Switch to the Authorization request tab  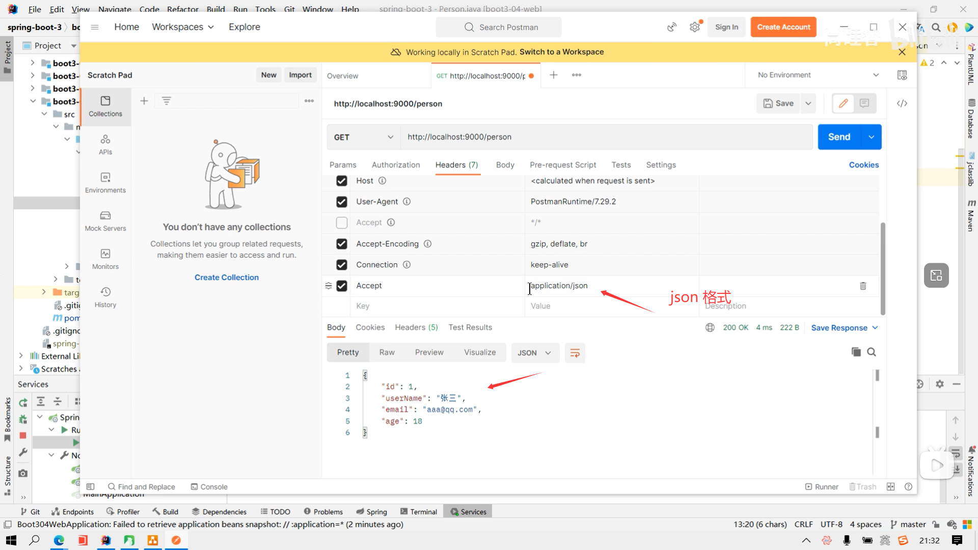point(396,165)
